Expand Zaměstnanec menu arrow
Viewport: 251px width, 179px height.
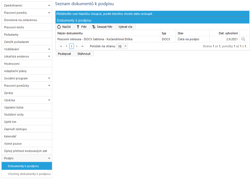pyautogui.click(x=49, y=6)
